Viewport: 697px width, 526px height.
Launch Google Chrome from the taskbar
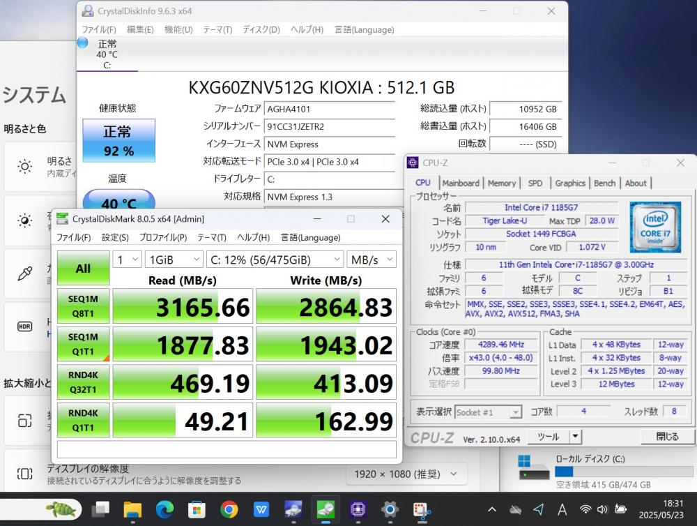(229, 509)
